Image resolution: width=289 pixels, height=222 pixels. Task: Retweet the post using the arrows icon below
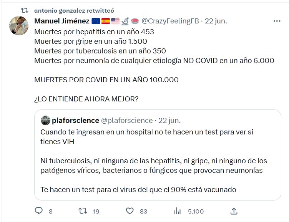click(82, 211)
